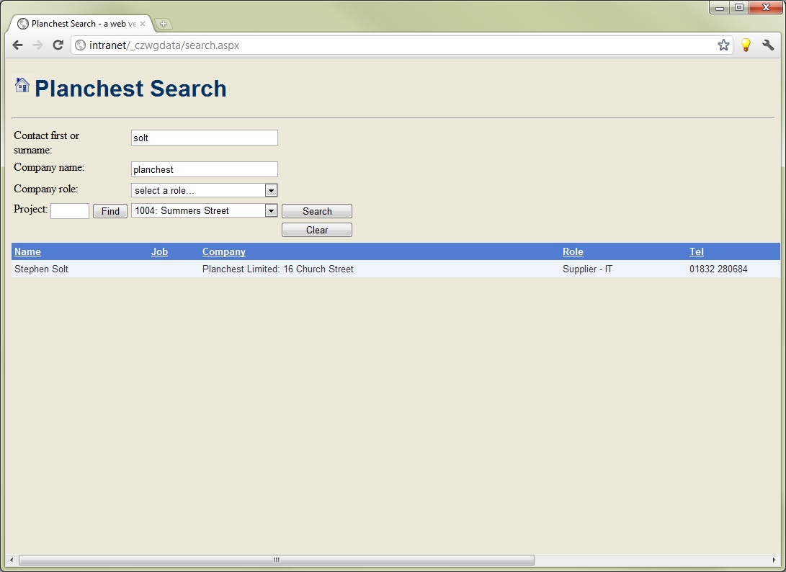Click the project number input box
This screenshot has height=572, width=786.
[x=70, y=211]
